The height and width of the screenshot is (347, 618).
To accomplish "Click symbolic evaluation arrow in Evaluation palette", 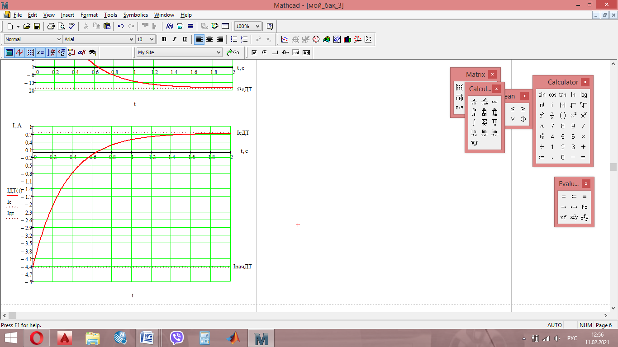I will [564, 207].
